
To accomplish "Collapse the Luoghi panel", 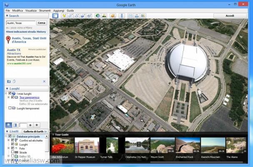I will click(7, 89).
